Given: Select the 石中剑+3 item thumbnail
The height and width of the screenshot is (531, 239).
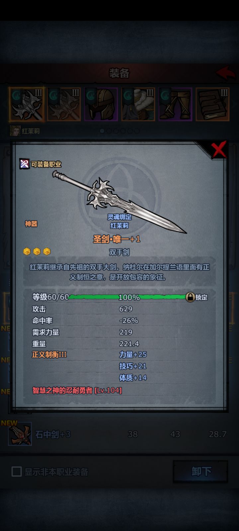Looking at the screenshot, I should coord(20,434).
